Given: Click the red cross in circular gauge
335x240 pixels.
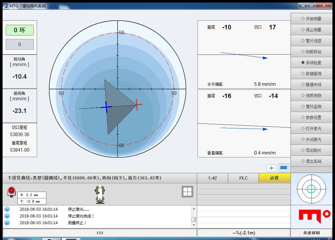Looking at the screenshot, I should click(x=137, y=105).
